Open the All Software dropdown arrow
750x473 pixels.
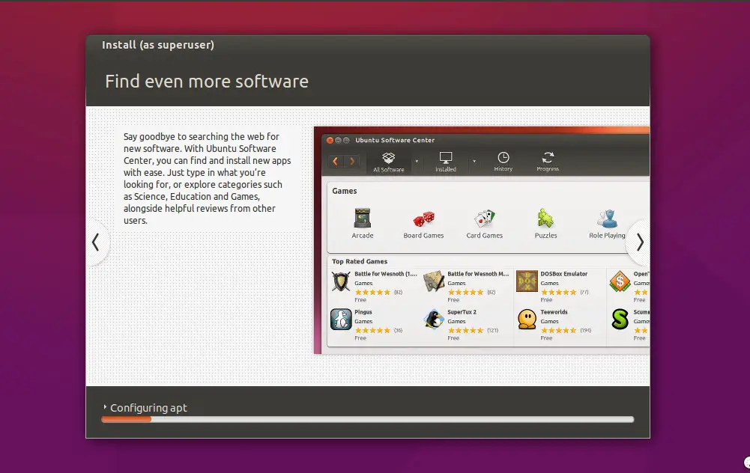click(x=417, y=162)
